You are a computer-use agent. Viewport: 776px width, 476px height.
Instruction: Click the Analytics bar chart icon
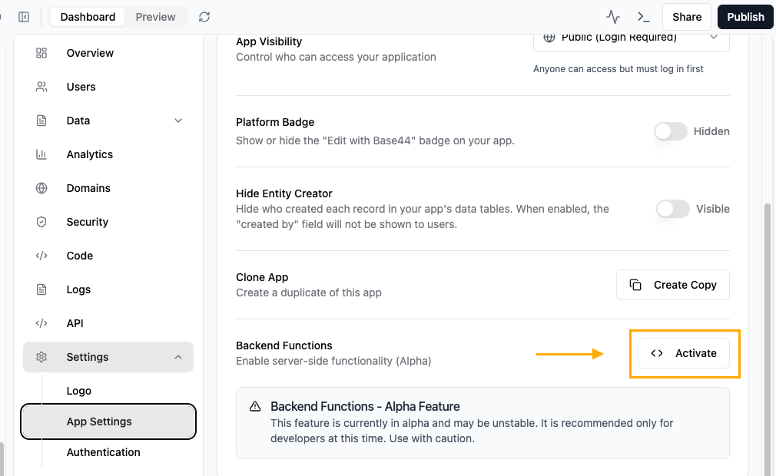[x=41, y=155]
